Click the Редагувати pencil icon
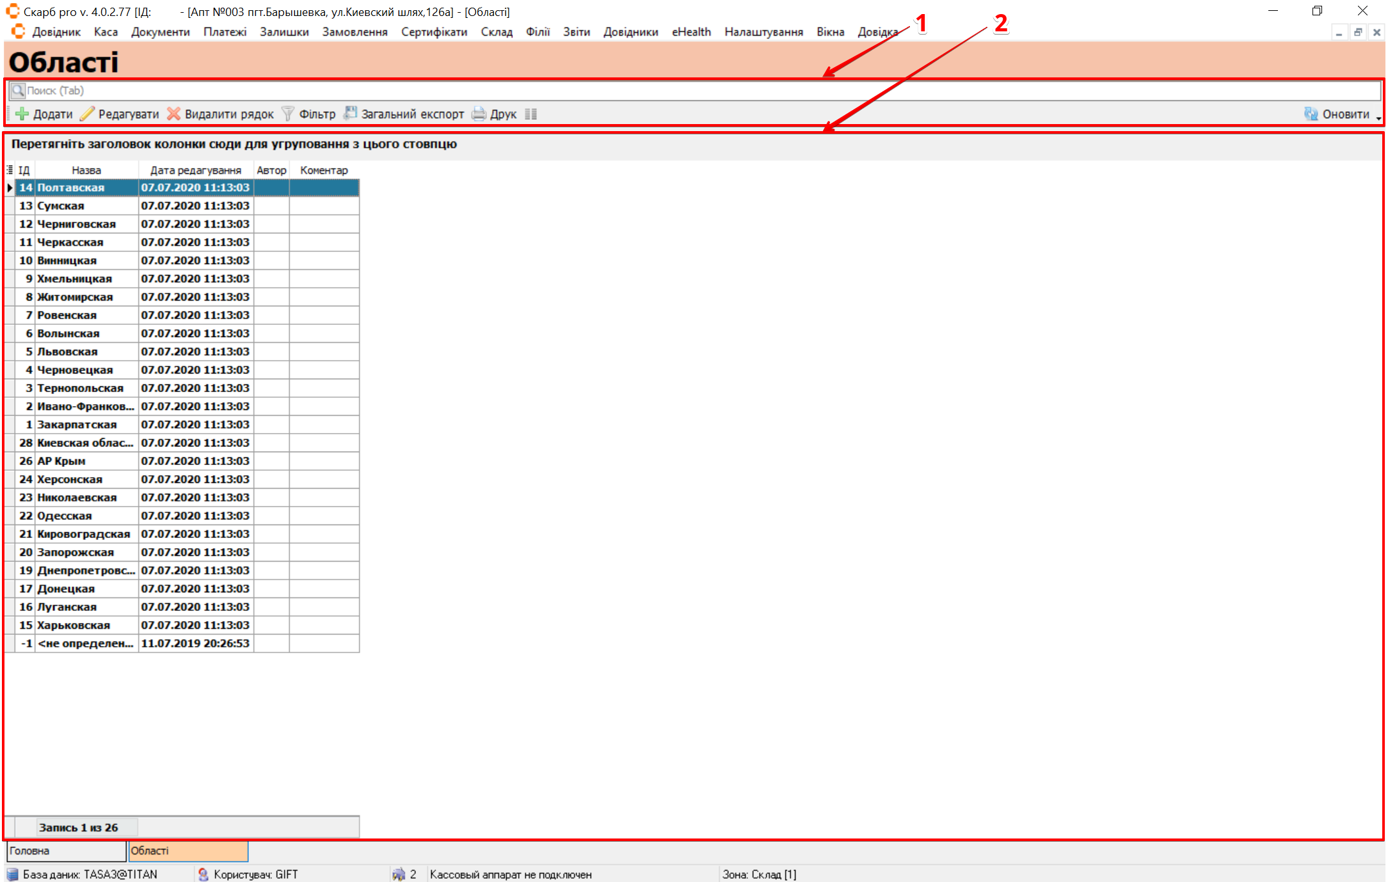The height and width of the screenshot is (882, 1388). 87,114
